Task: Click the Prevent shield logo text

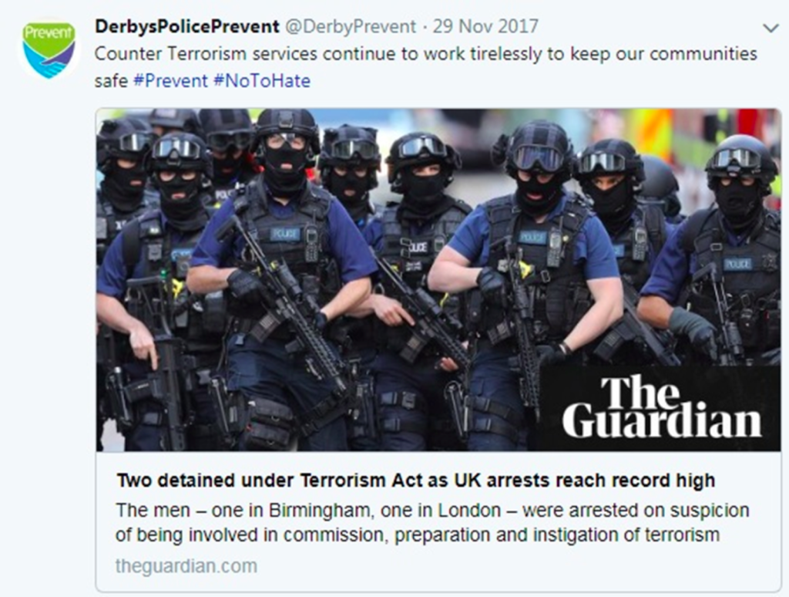Action: [x=49, y=32]
